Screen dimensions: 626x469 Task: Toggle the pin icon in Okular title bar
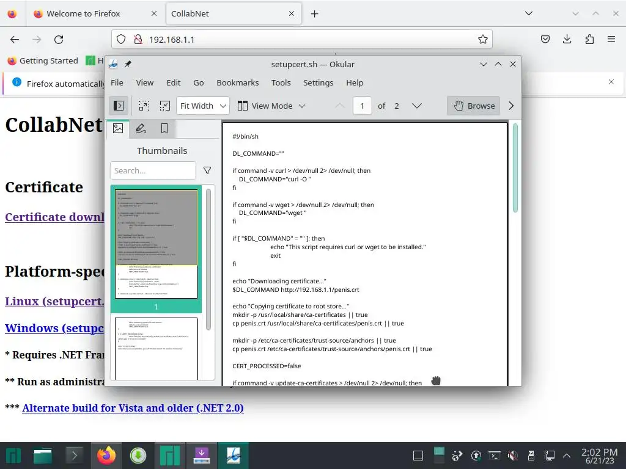point(128,64)
